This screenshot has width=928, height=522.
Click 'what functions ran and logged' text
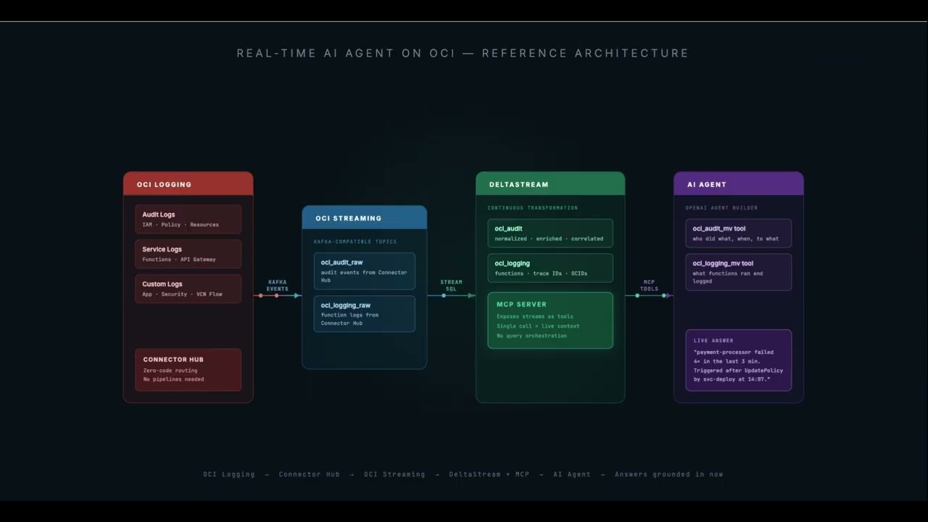pyautogui.click(x=728, y=277)
